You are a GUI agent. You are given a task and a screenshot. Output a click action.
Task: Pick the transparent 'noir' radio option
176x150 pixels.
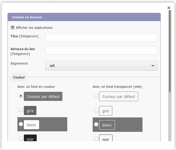click(x=96, y=139)
